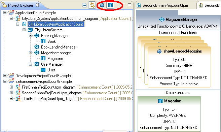Viewport: 221px width, 132px height.
Task: Collapse CityLibrarySystemApplicationCount.fpm_diagram node
Action: [x=11, y=18]
